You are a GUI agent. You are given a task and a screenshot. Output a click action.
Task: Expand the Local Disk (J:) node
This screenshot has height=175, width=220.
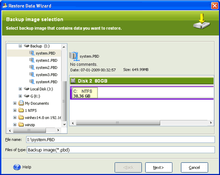click(x=20, y=89)
